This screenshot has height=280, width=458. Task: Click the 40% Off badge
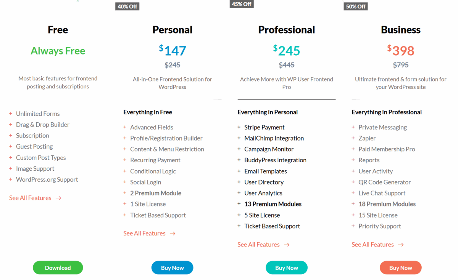[127, 6]
